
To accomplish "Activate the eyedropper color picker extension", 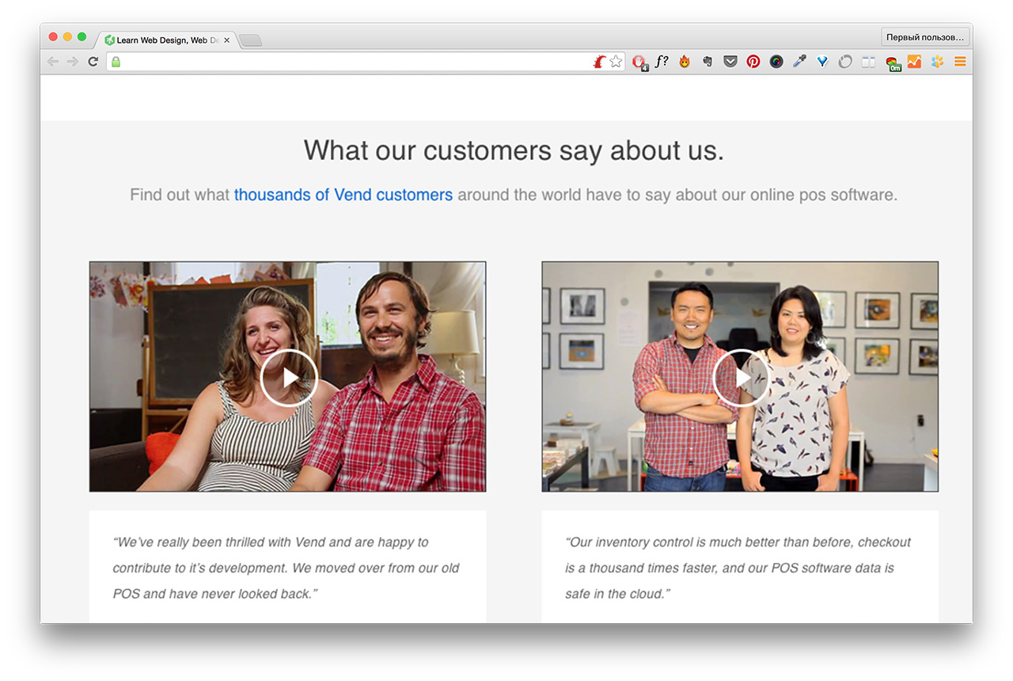I will point(799,62).
